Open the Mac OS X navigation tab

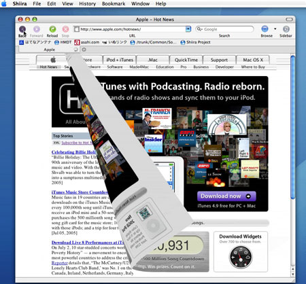point(253,60)
